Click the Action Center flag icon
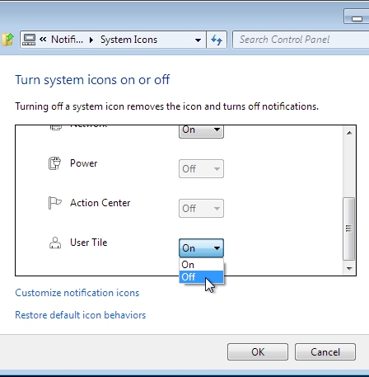The image size is (369, 377). point(54,203)
